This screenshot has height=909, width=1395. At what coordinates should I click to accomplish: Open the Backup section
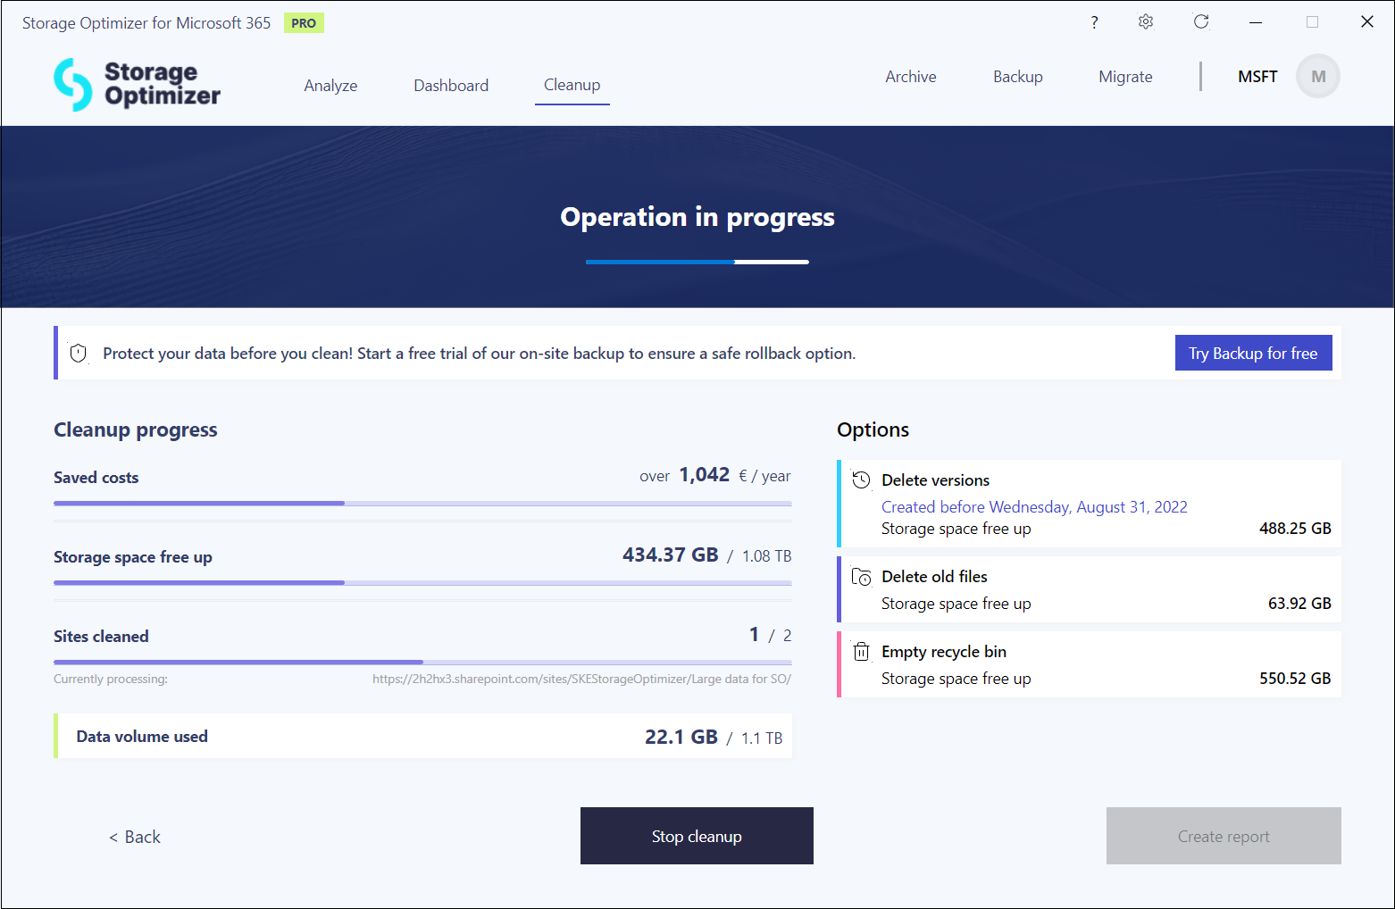tap(1017, 77)
